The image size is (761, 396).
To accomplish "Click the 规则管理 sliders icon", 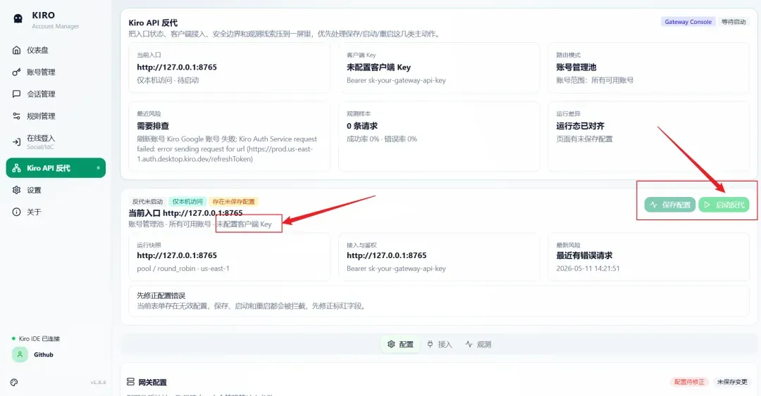I will point(16,116).
